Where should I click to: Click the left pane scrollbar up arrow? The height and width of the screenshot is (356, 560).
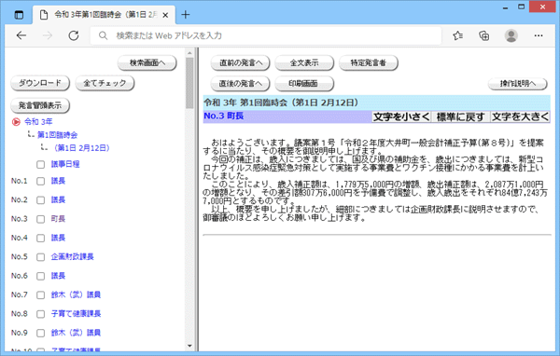[189, 53]
